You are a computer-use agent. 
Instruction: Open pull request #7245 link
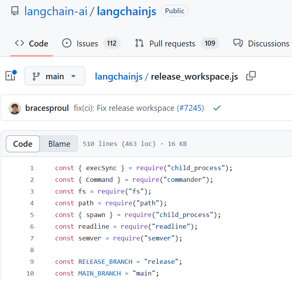[191, 108]
